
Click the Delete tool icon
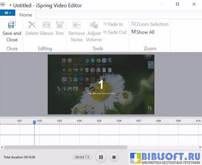[x=32, y=25]
